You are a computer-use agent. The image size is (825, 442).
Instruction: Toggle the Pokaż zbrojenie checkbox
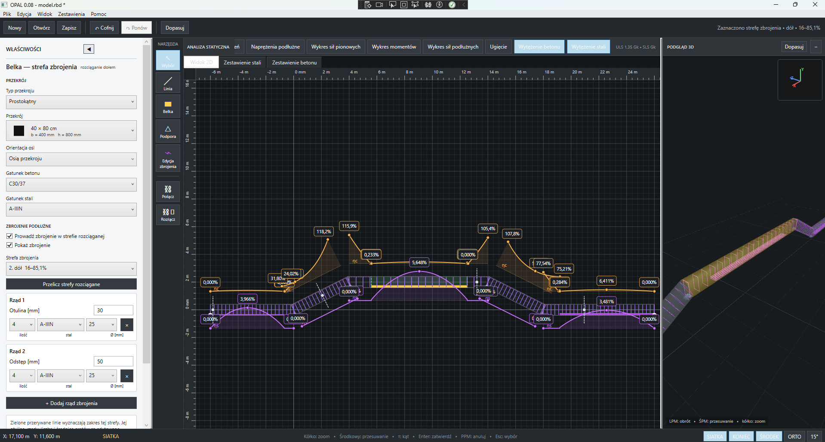pyautogui.click(x=9, y=245)
